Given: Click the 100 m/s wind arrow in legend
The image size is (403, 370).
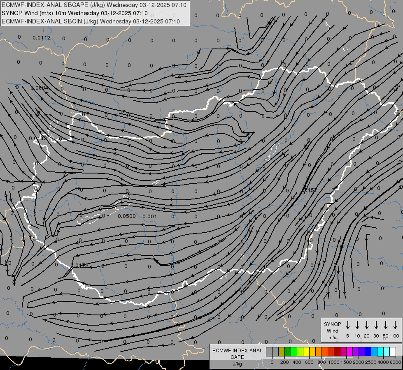Looking at the screenshot, I should click(395, 325).
